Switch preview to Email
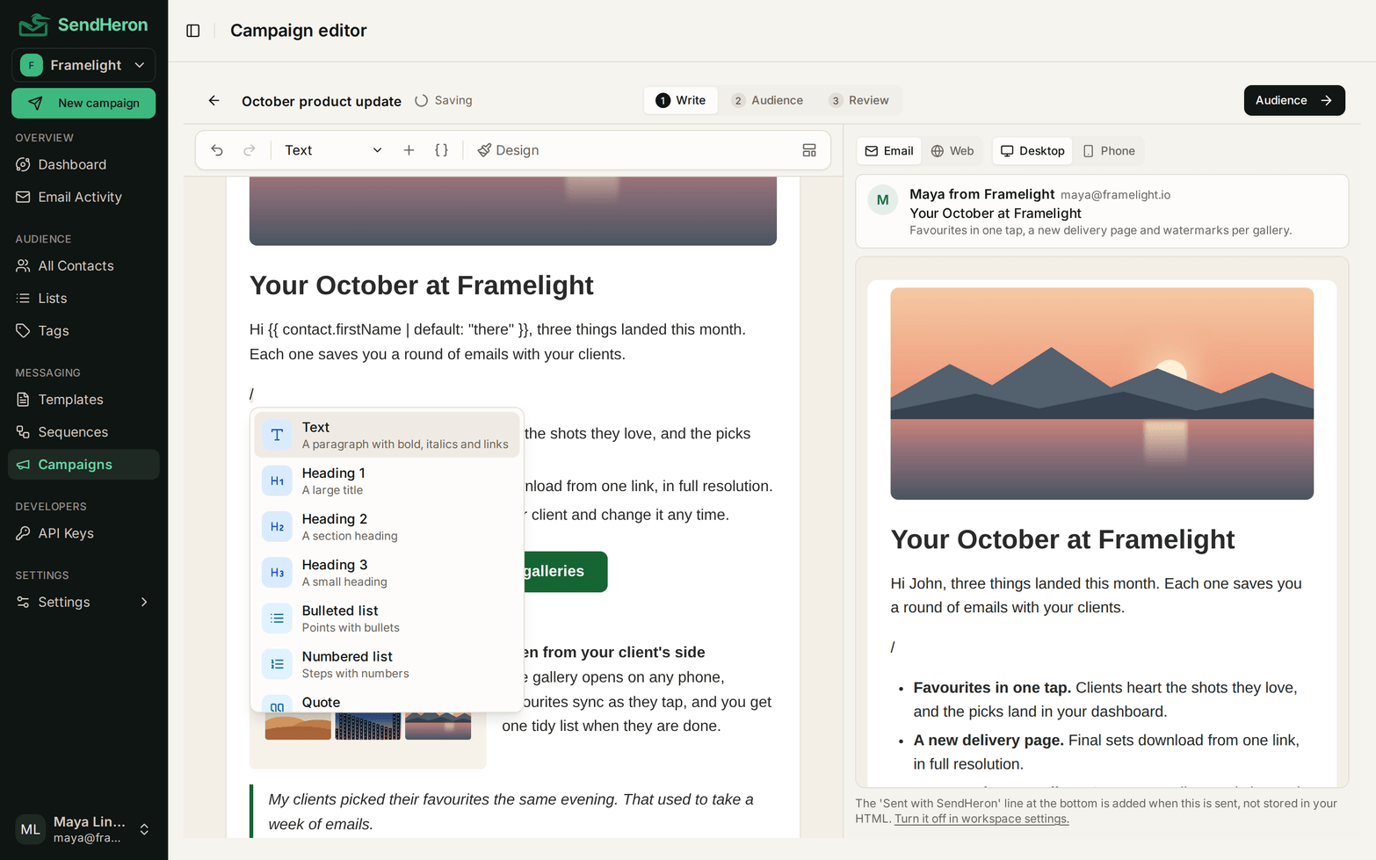The width and height of the screenshot is (1376, 860). coord(889,151)
